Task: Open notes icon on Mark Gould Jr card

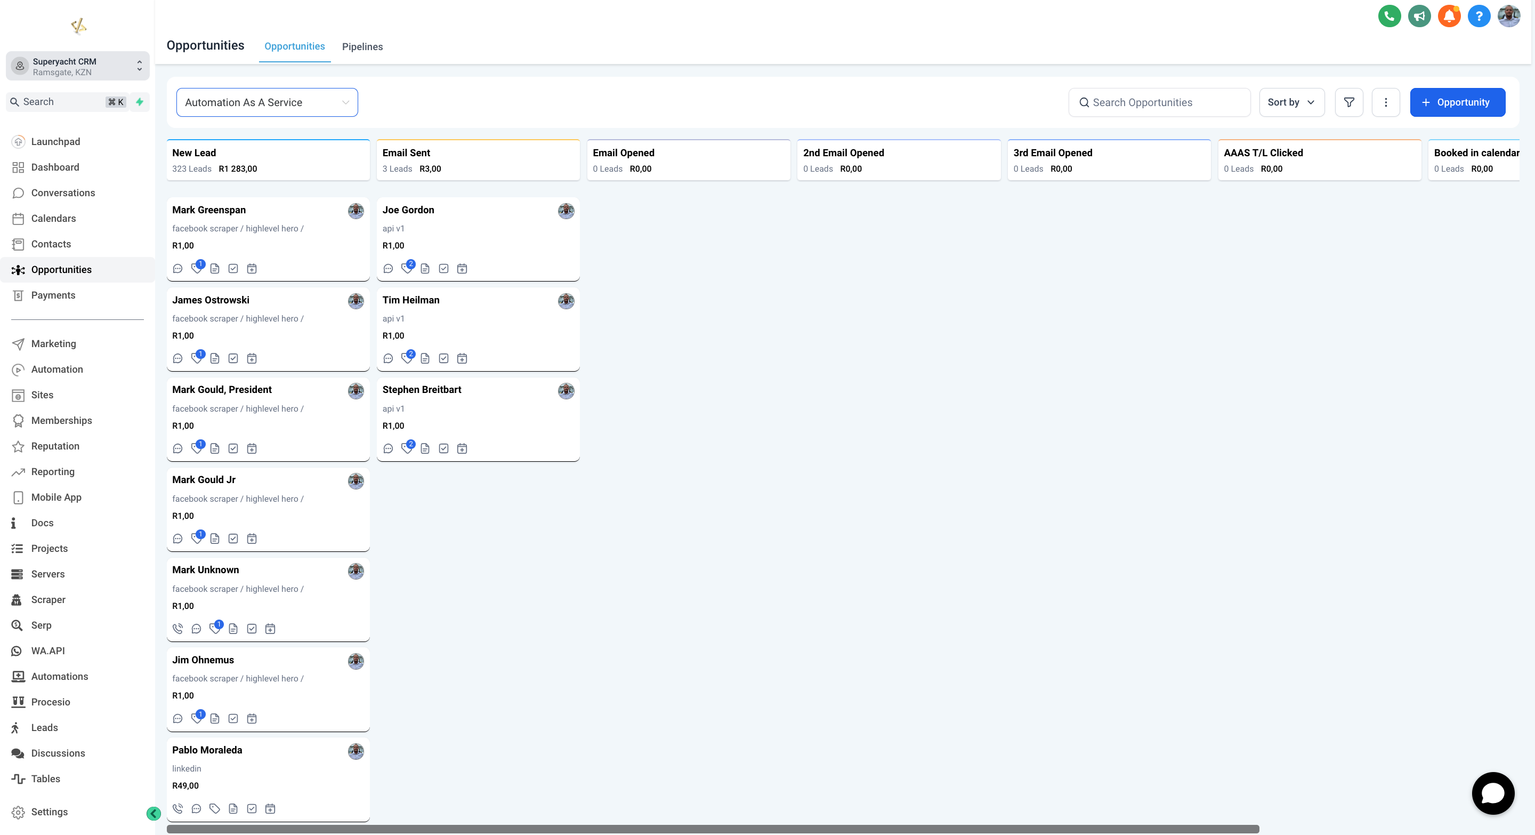Action: [214, 539]
